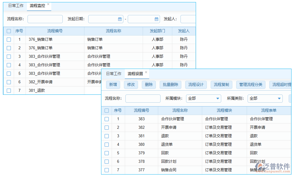Click the 新增 button
The image size is (293, 176).
coord(113,85)
